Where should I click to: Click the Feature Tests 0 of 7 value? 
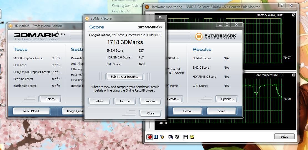click(56, 79)
